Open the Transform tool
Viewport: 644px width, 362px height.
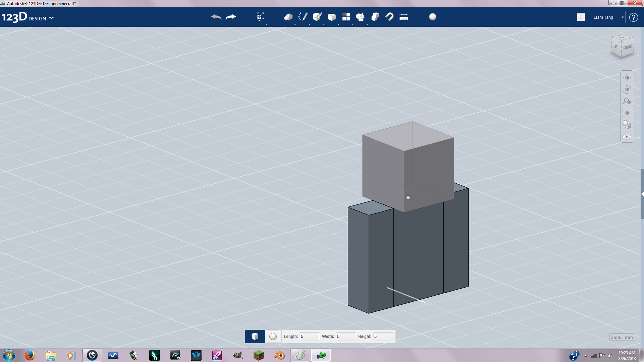[x=260, y=17]
